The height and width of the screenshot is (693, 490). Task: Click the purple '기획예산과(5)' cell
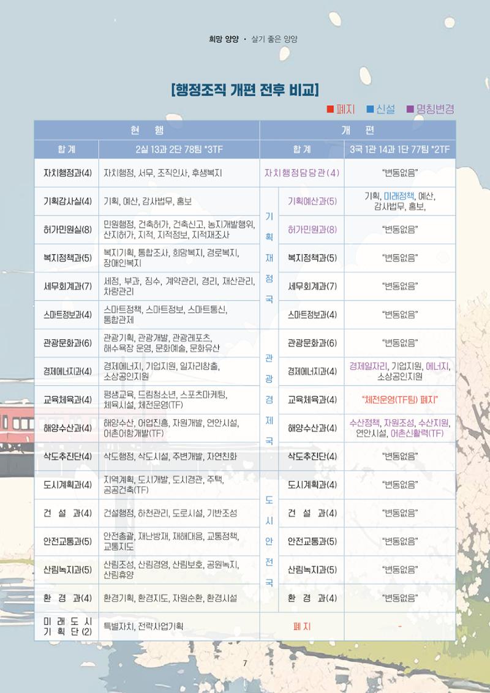pos(312,201)
